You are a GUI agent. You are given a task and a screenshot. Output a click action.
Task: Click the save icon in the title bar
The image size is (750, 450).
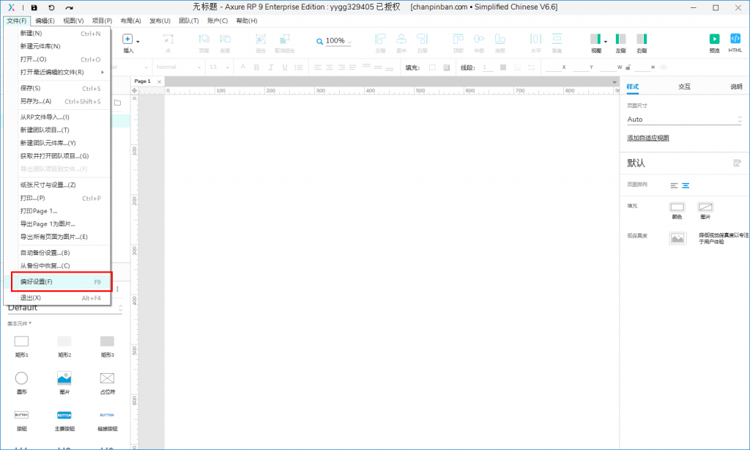pyautogui.click(x=34, y=7)
